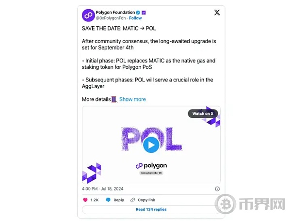Screen dimensions: 291x221
Task: Open the 4:00 PM Jul 18, 2024 timestamp
Action: 103,189
